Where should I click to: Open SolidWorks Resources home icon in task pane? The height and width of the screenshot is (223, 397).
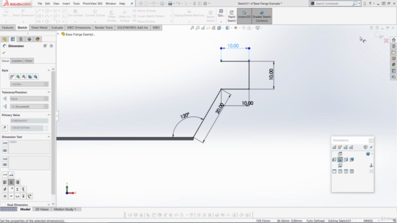point(393,40)
